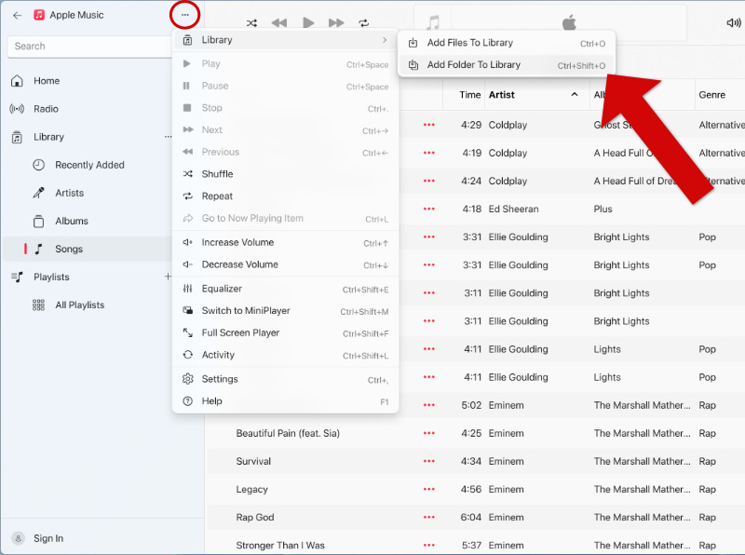Open Playlists in the sidebar
The image size is (745, 555).
coord(51,277)
